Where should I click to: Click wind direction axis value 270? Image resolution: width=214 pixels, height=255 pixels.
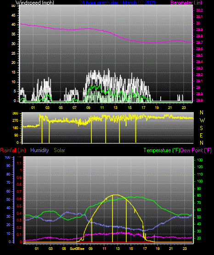[15, 121]
